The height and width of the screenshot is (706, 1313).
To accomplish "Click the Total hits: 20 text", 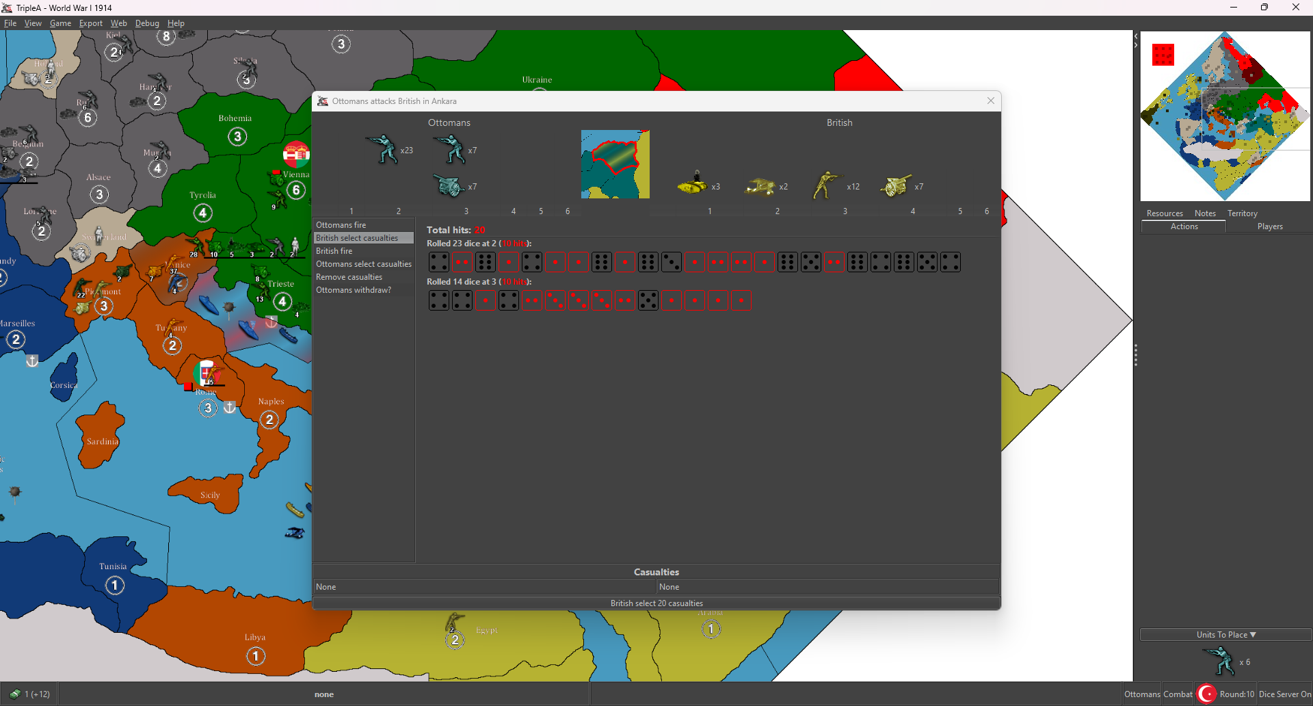I will 456,230.
